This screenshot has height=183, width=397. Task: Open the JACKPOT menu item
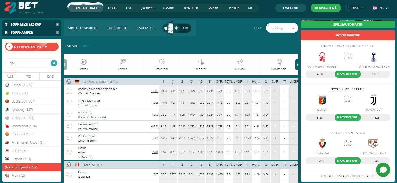pos(148,8)
